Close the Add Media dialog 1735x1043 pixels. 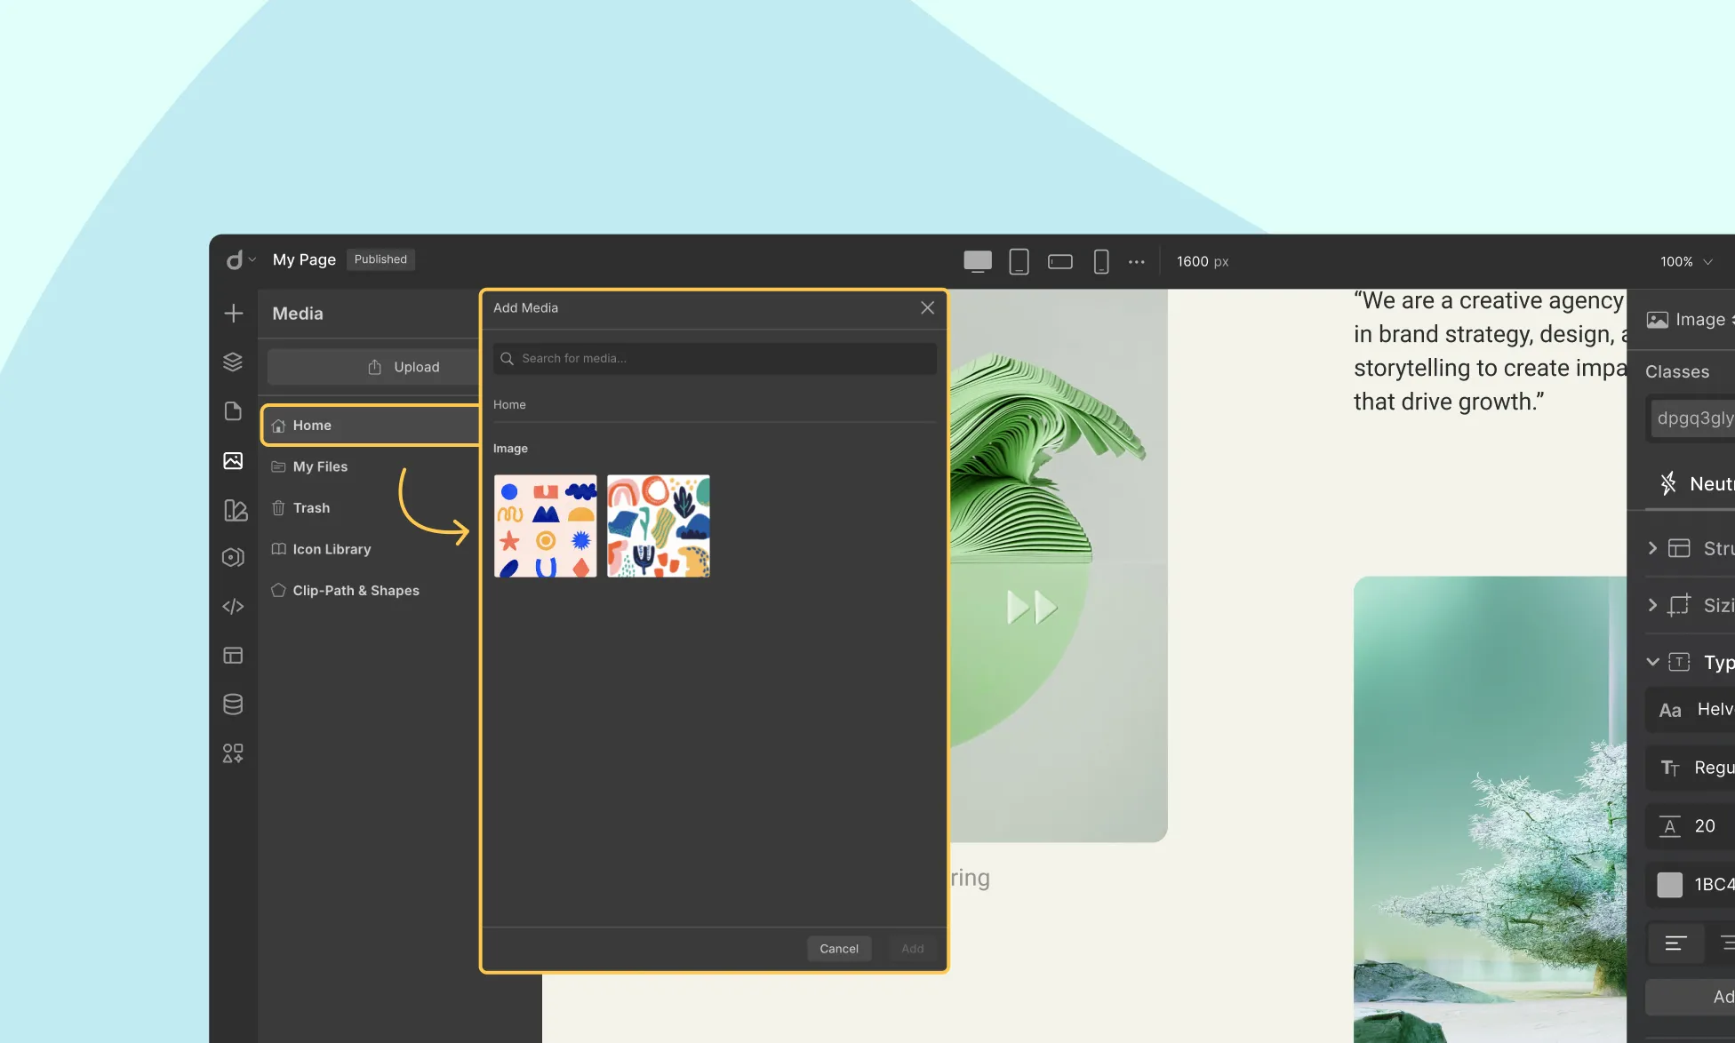[x=927, y=307]
